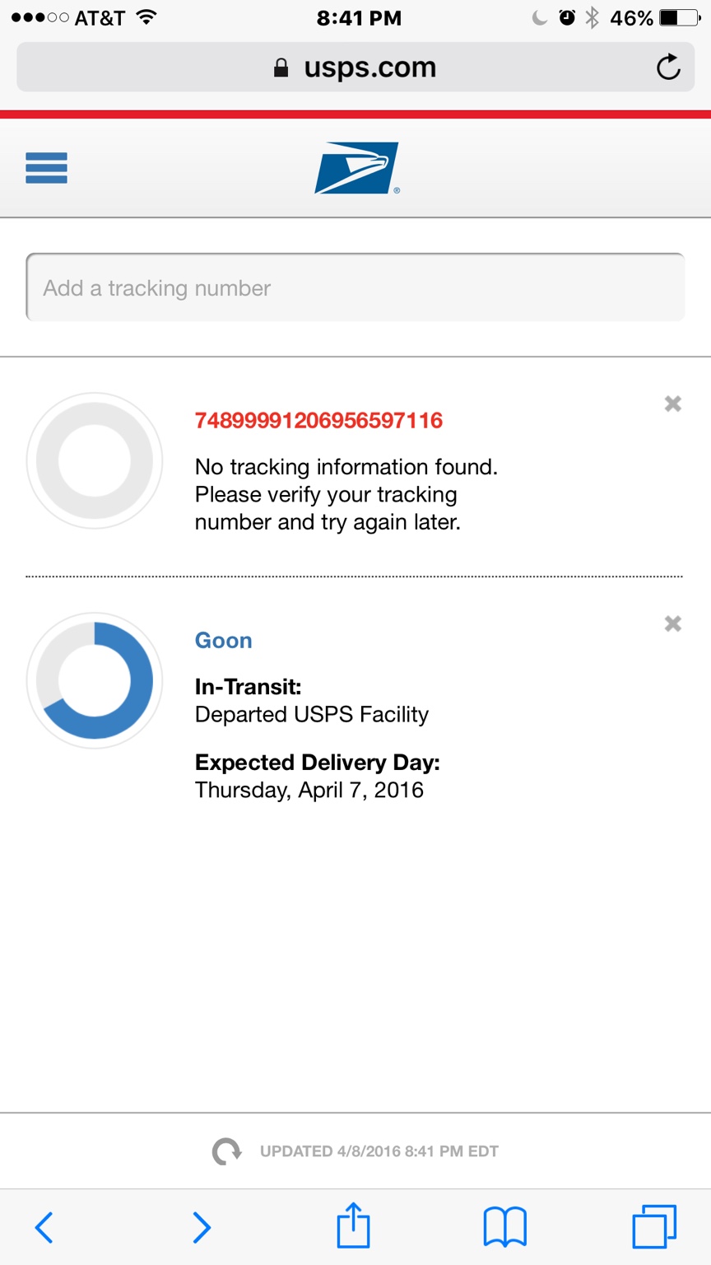This screenshot has height=1265, width=711.
Task: Tap the UPDATED 4/8/2016 timestamp text
Action: (379, 1151)
